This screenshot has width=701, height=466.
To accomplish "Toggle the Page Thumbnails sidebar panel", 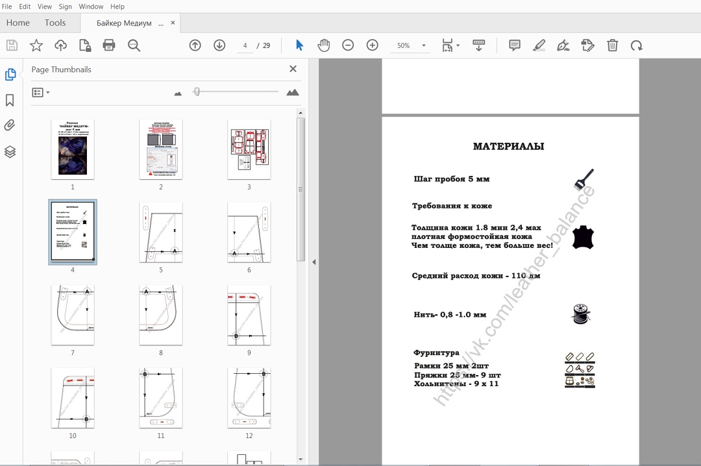I will pyautogui.click(x=10, y=75).
